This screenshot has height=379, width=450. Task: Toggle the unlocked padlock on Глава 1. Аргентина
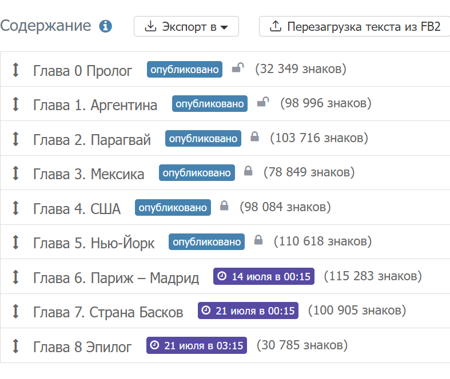[x=262, y=103]
